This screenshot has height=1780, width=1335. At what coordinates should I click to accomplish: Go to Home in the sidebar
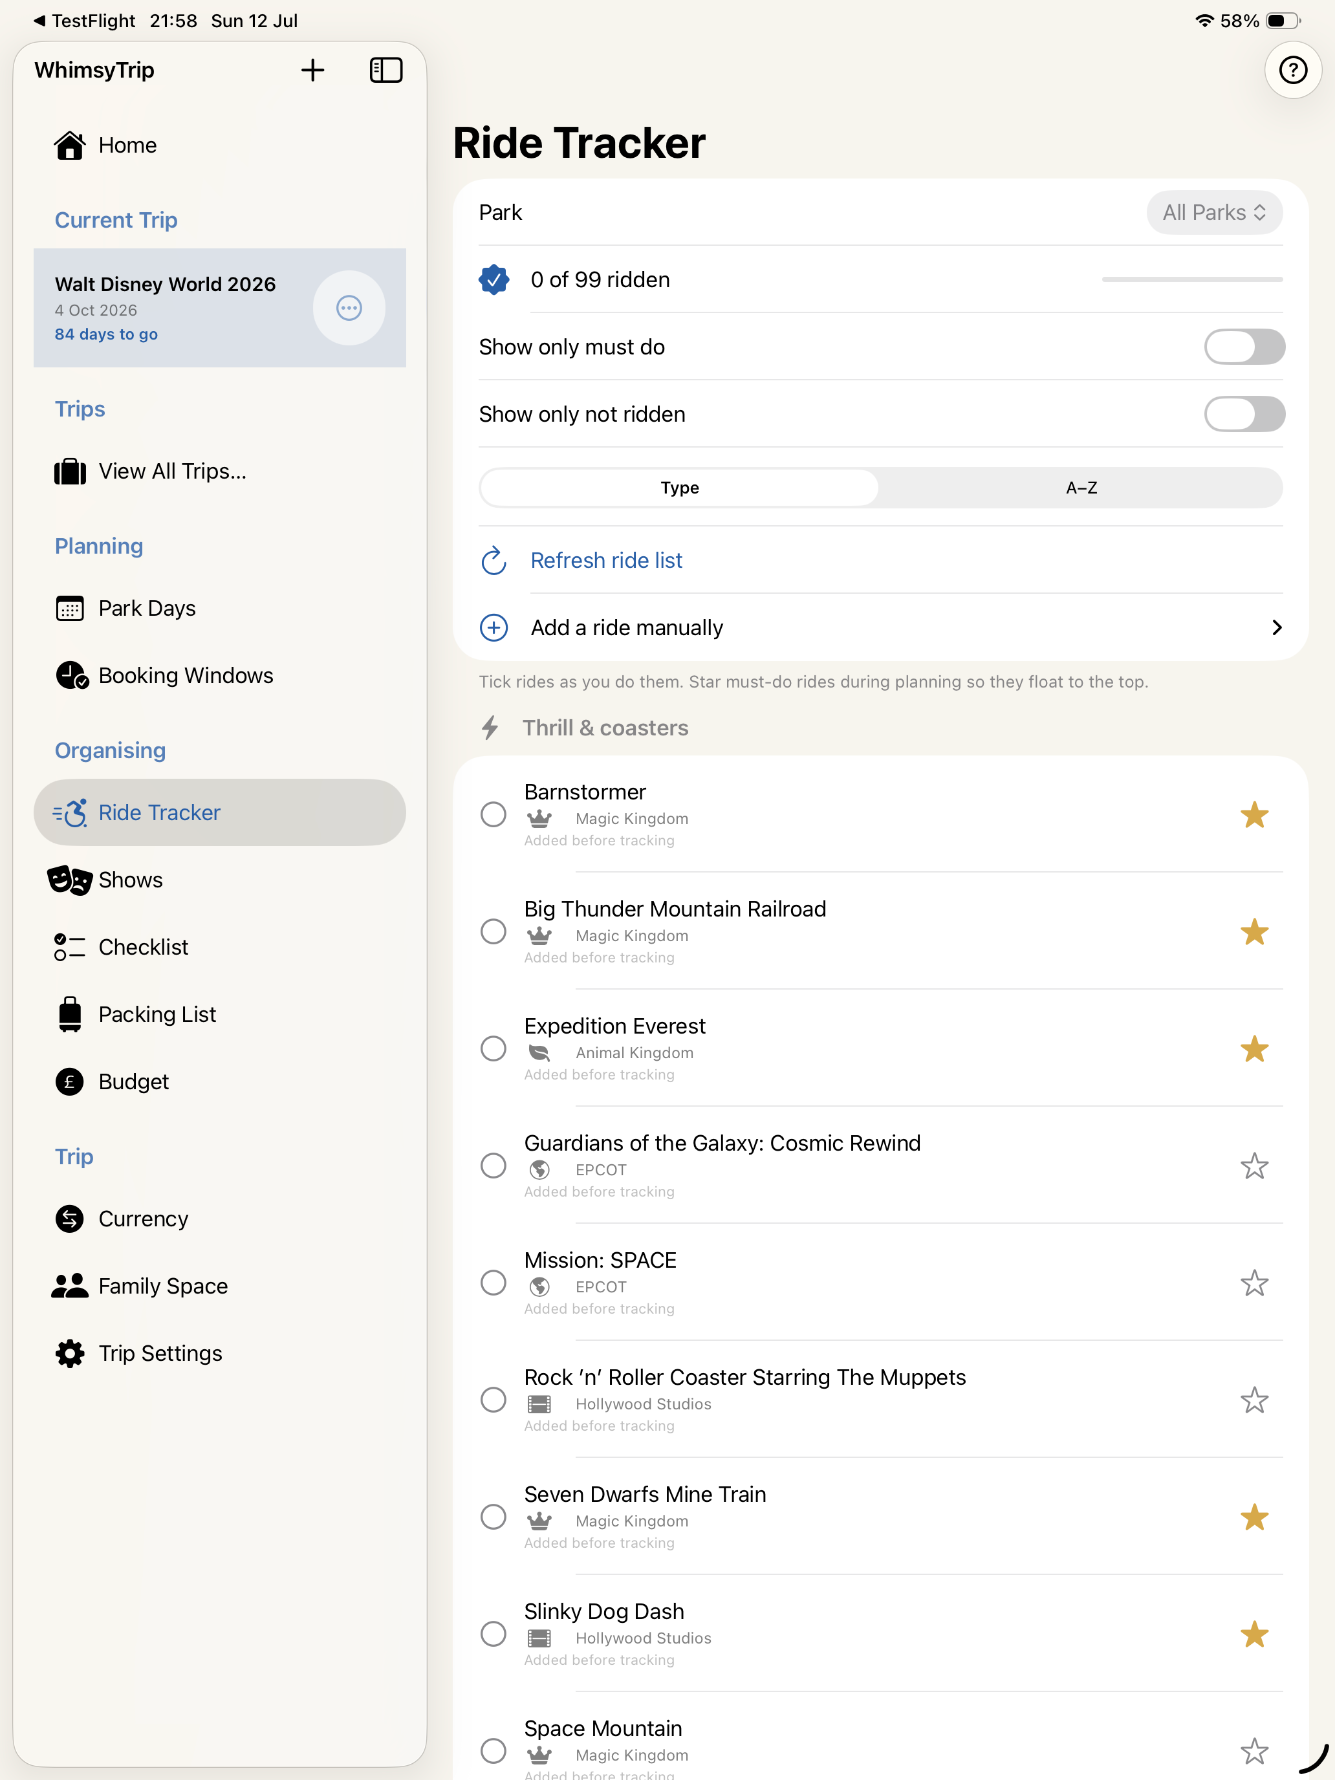click(x=220, y=146)
